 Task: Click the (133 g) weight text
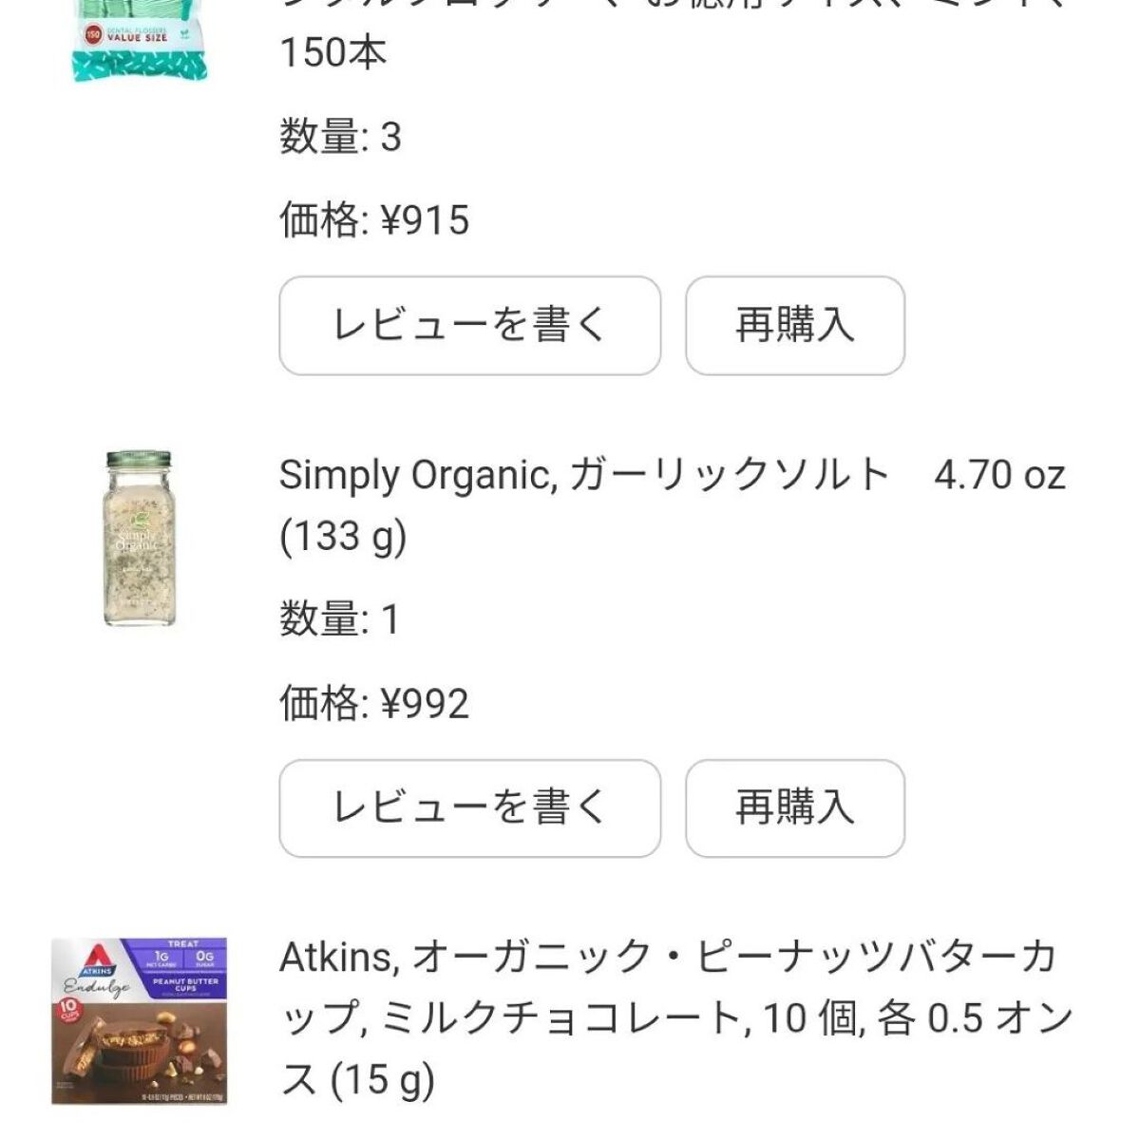tap(343, 538)
